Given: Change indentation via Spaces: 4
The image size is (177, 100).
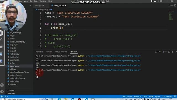Looking at the screenshot, I should point(137,96).
